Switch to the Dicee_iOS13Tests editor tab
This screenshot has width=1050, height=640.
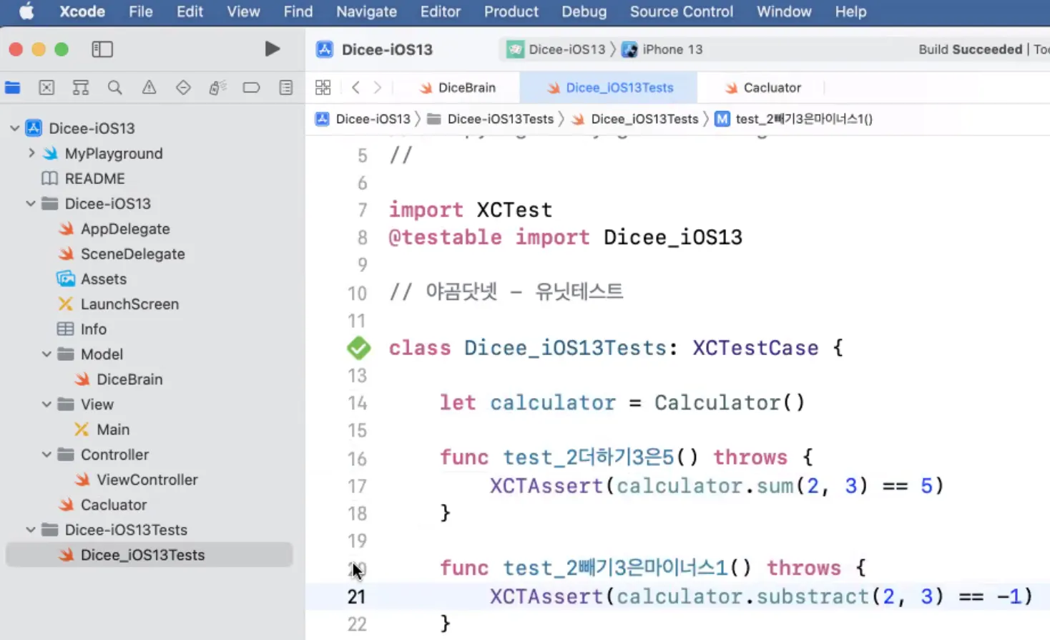point(609,87)
